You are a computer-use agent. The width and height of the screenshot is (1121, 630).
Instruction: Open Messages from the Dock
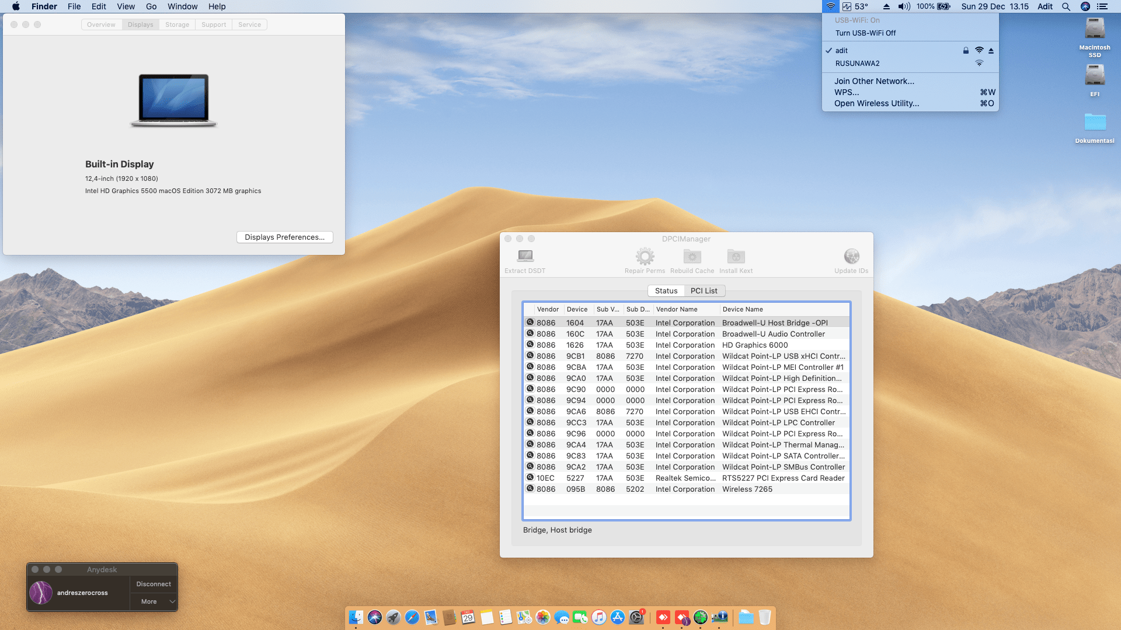(x=562, y=617)
